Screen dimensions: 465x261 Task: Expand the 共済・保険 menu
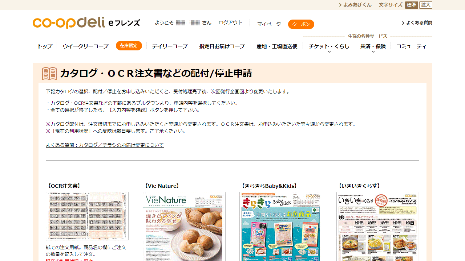(373, 47)
